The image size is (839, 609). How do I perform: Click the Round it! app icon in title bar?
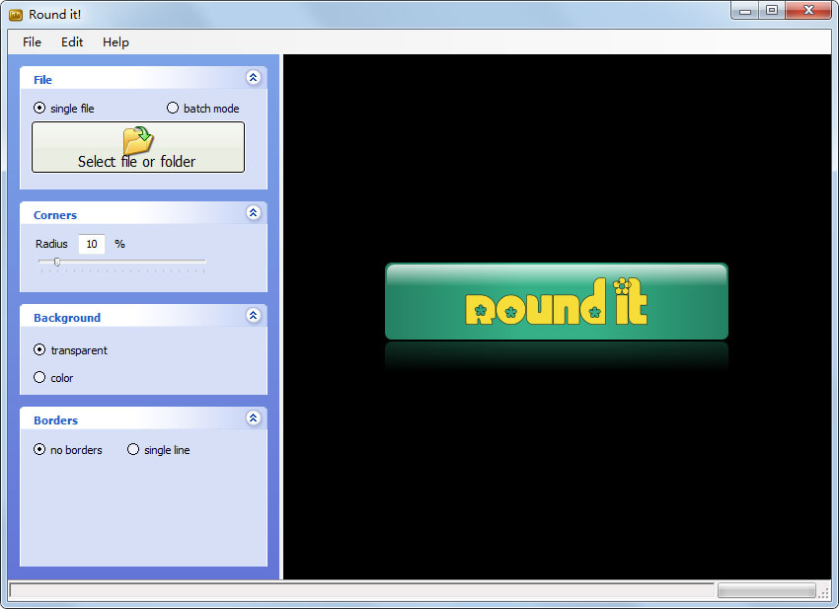pyautogui.click(x=16, y=14)
